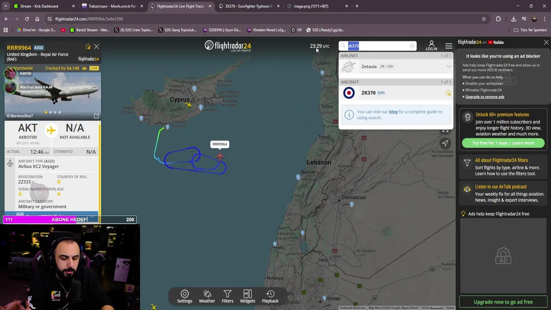Switch to the image.png tab

coord(317,6)
